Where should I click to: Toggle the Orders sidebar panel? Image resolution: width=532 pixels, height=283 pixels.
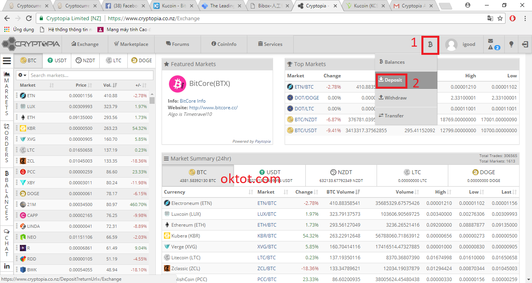click(x=7, y=143)
